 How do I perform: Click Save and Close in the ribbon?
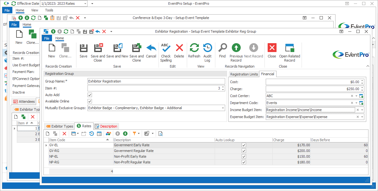[98, 53]
